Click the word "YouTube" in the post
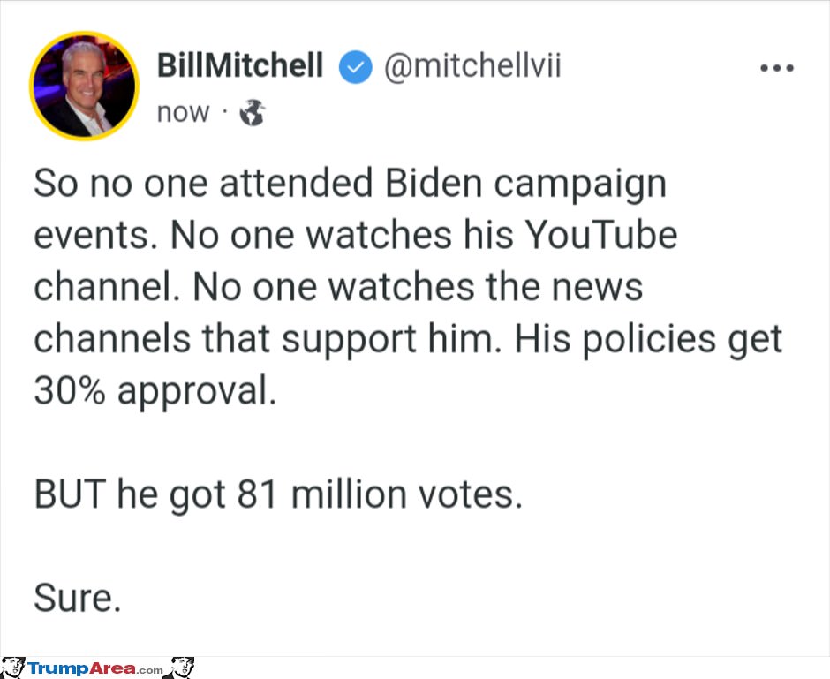830x679 pixels. 601,235
